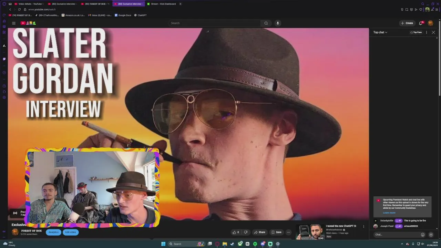Click the taskbar clock and date
This screenshot has width=441, height=248.
point(432,244)
